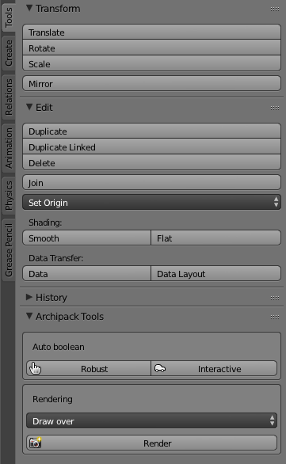Open the Draw over rendering dropdown

151,420
